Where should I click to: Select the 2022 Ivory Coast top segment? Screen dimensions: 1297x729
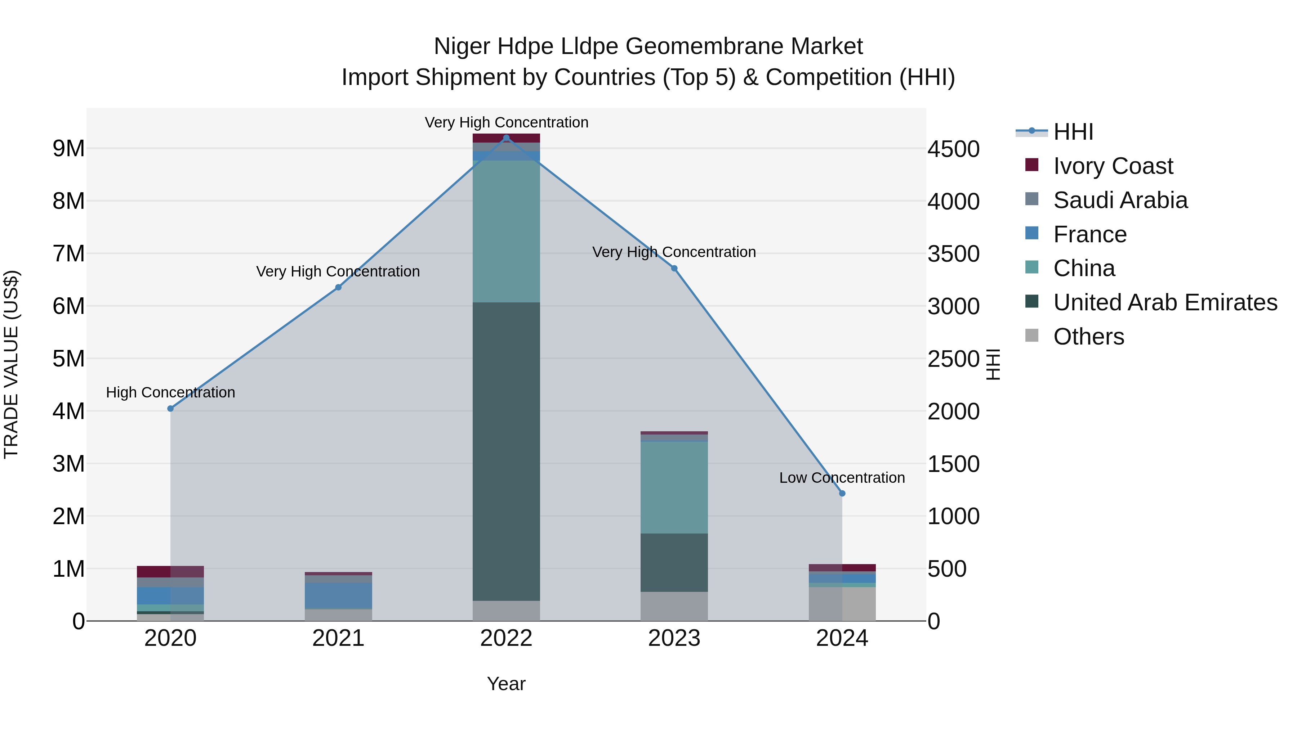click(x=507, y=138)
